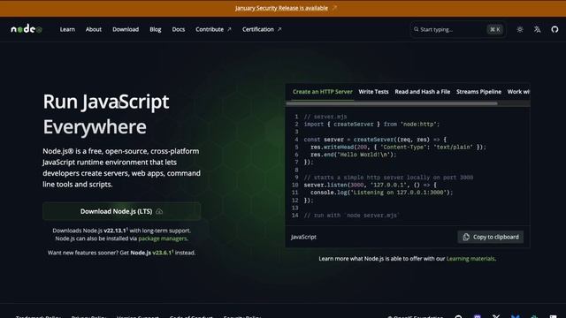
Task: Click code line 11 console.log statement
Action: 381,193
